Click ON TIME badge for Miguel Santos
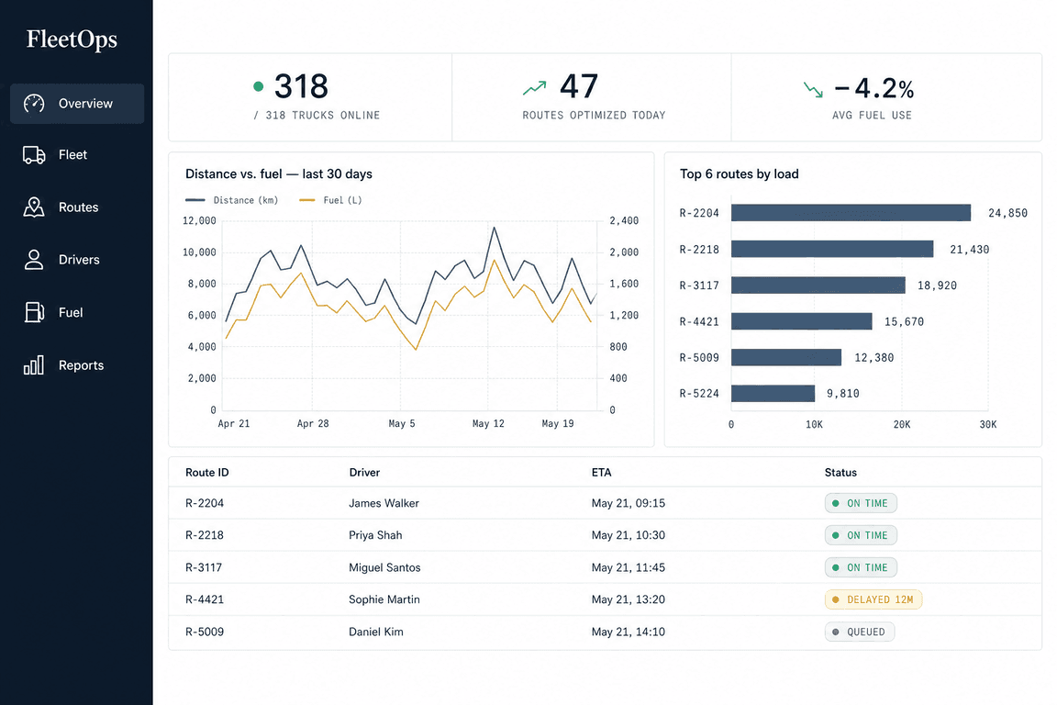Image resolution: width=1057 pixels, height=705 pixels. point(861,567)
